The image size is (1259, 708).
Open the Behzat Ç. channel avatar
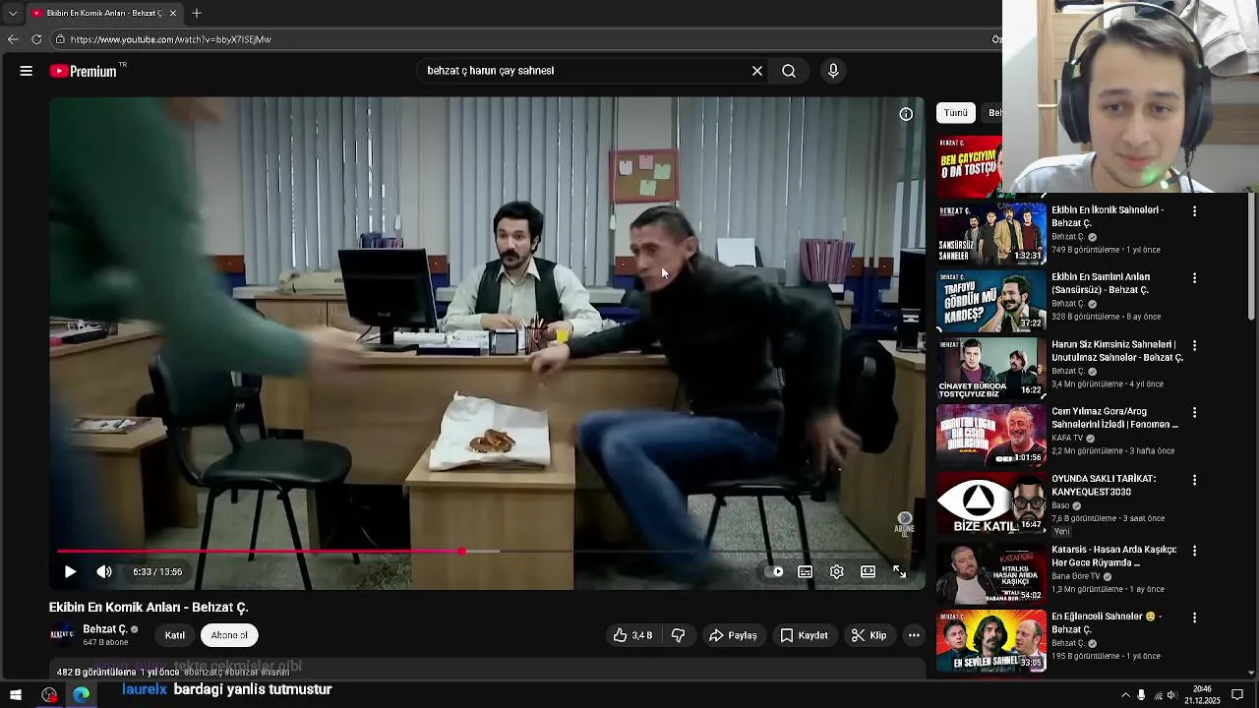pyautogui.click(x=62, y=635)
